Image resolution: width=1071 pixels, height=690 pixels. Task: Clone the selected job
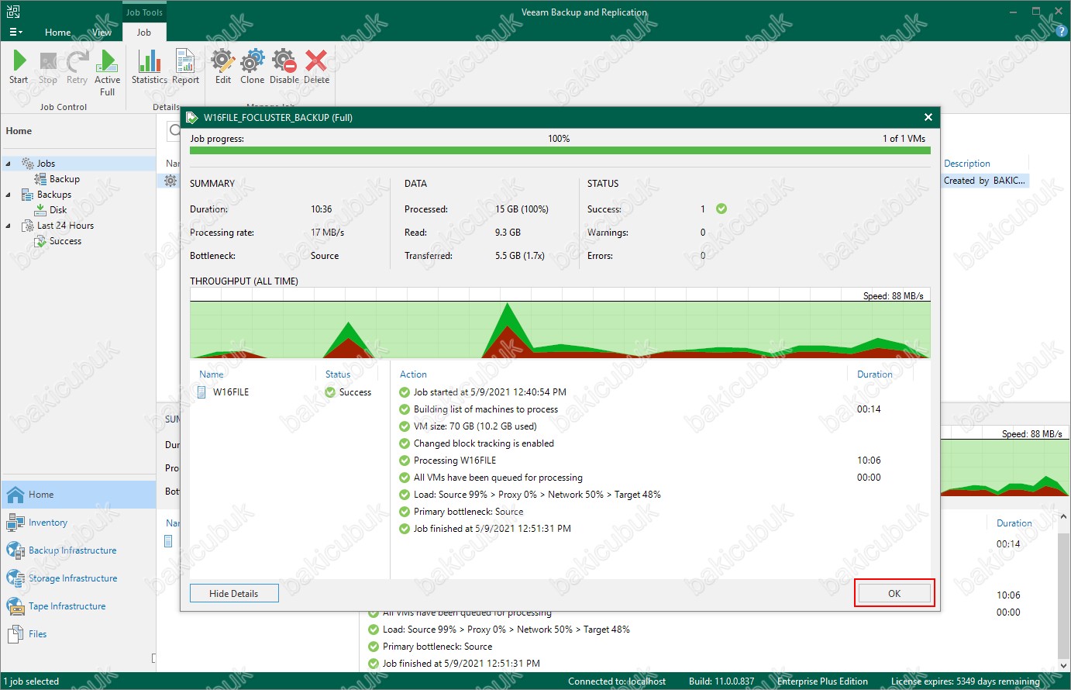(x=252, y=67)
